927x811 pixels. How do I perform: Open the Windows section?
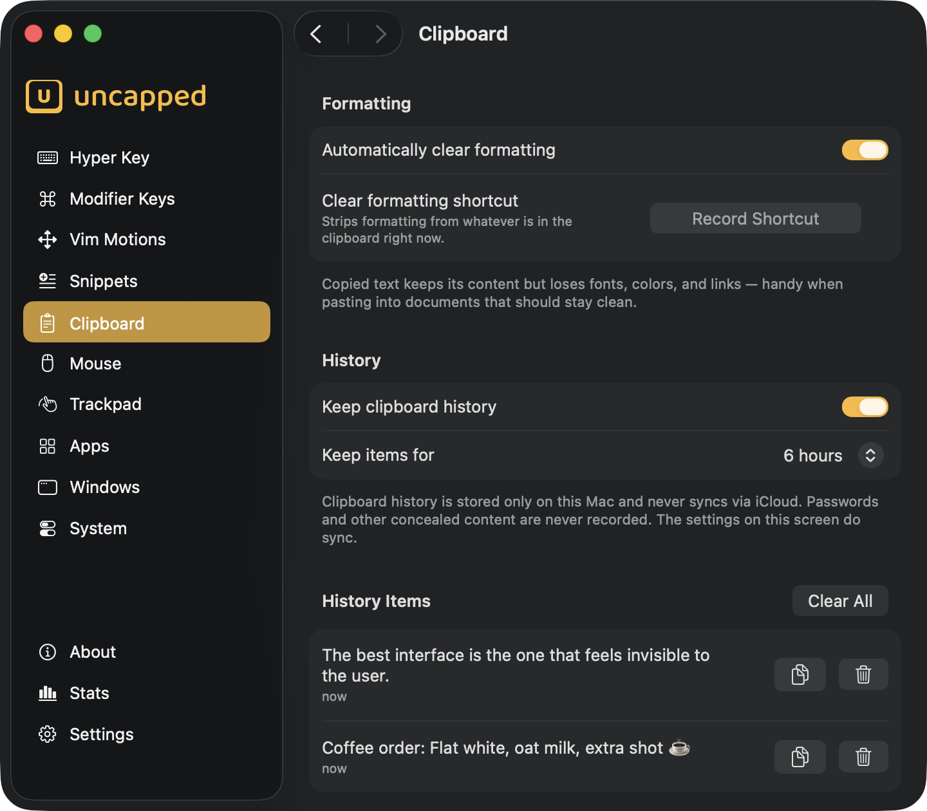click(x=147, y=487)
